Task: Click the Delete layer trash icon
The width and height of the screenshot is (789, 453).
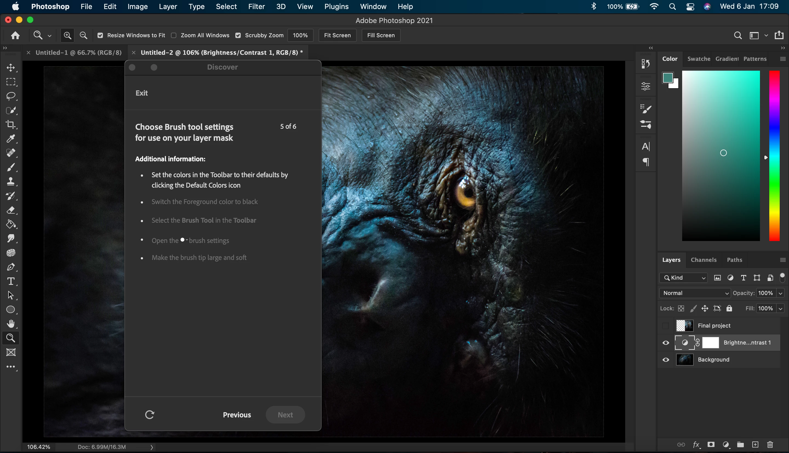Action: 770,445
